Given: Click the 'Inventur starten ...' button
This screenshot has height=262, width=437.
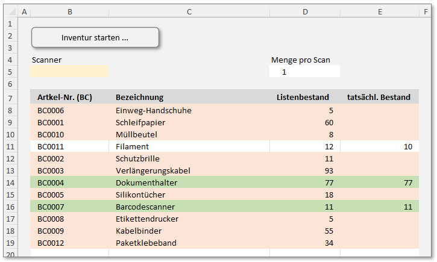Looking at the screenshot, I should tap(95, 37).
